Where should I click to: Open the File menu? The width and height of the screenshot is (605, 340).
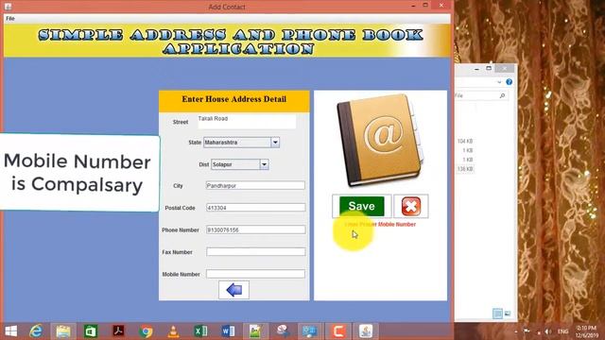10,19
